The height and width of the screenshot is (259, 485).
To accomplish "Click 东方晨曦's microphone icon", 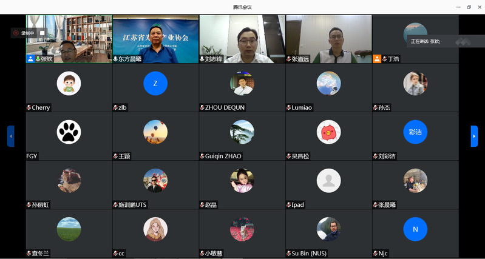I will point(116,59).
